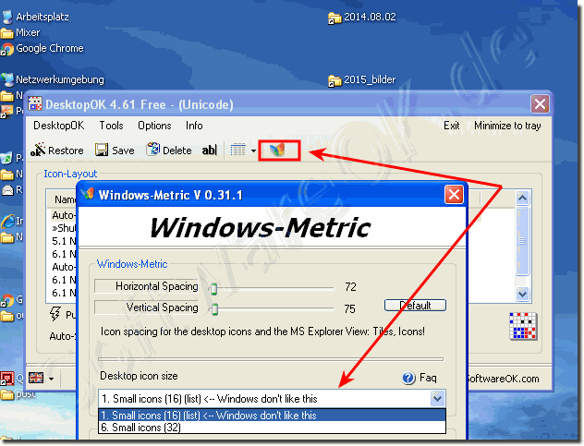Viewport: 584px width, 446px height.
Task: Click the Save floppy disk icon
Action: [x=102, y=150]
